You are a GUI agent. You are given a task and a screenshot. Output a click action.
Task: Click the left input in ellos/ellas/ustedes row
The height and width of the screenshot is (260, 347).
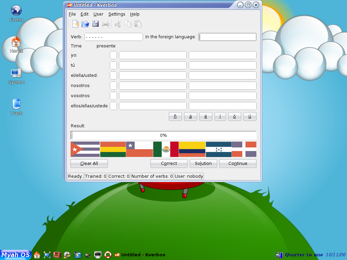153,106
